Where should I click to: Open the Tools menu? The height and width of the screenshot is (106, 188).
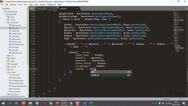pyautogui.click(x=36, y=5)
